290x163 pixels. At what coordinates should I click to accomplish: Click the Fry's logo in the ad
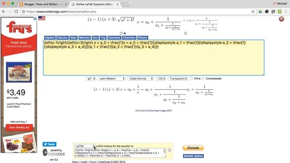pos(19,27)
